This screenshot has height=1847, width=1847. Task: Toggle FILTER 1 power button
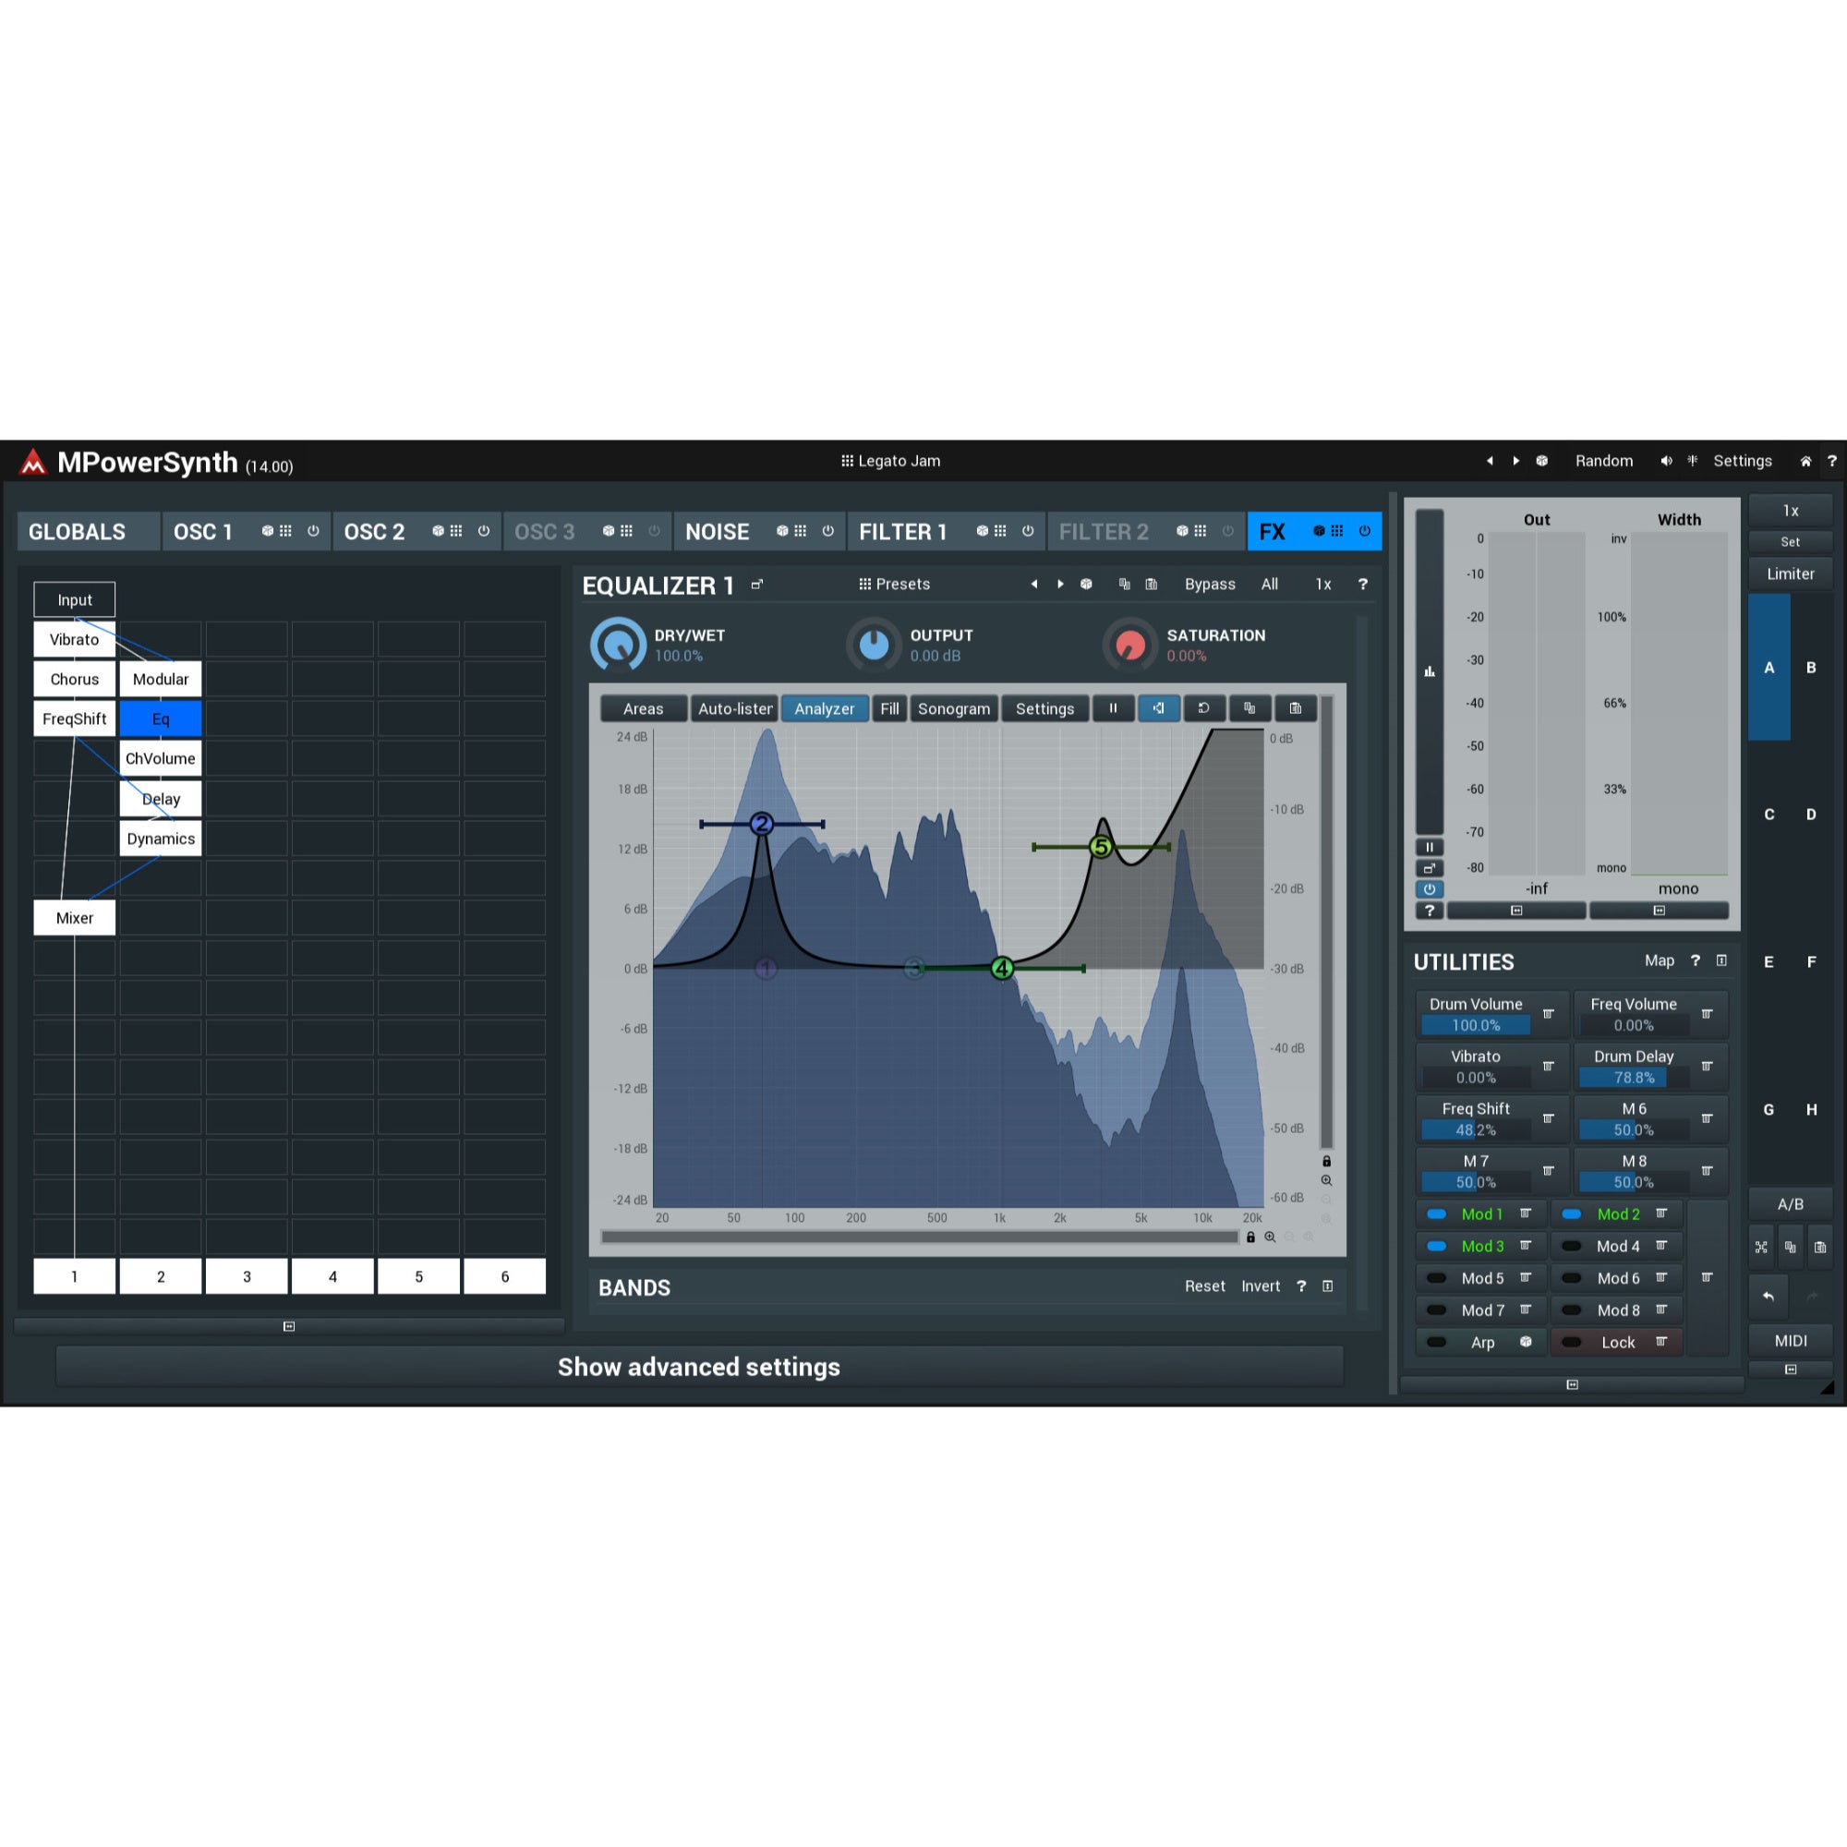tap(1028, 531)
